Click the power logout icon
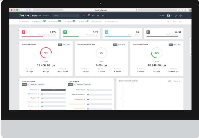This screenshot has height=138, width=199. pyautogui.click(x=176, y=16)
